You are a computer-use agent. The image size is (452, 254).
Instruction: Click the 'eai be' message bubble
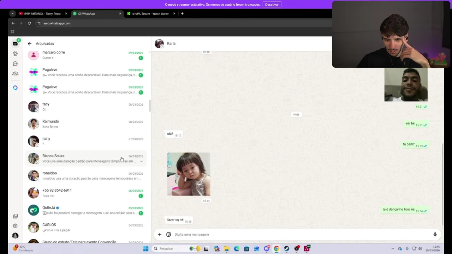pyautogui.click(x=416, y=124)
